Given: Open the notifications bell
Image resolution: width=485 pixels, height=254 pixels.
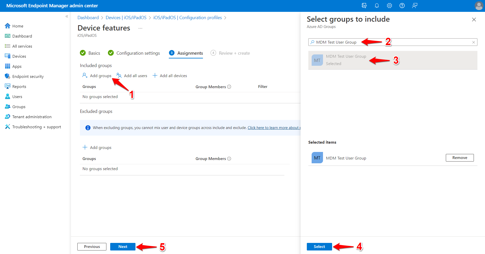Looking at the screenshot, I should [377, 6].
